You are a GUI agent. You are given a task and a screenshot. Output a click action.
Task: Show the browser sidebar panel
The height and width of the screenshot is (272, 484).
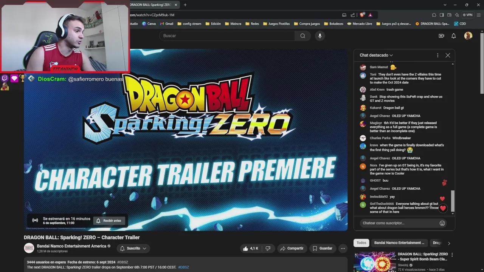click(x=442, y=15)
